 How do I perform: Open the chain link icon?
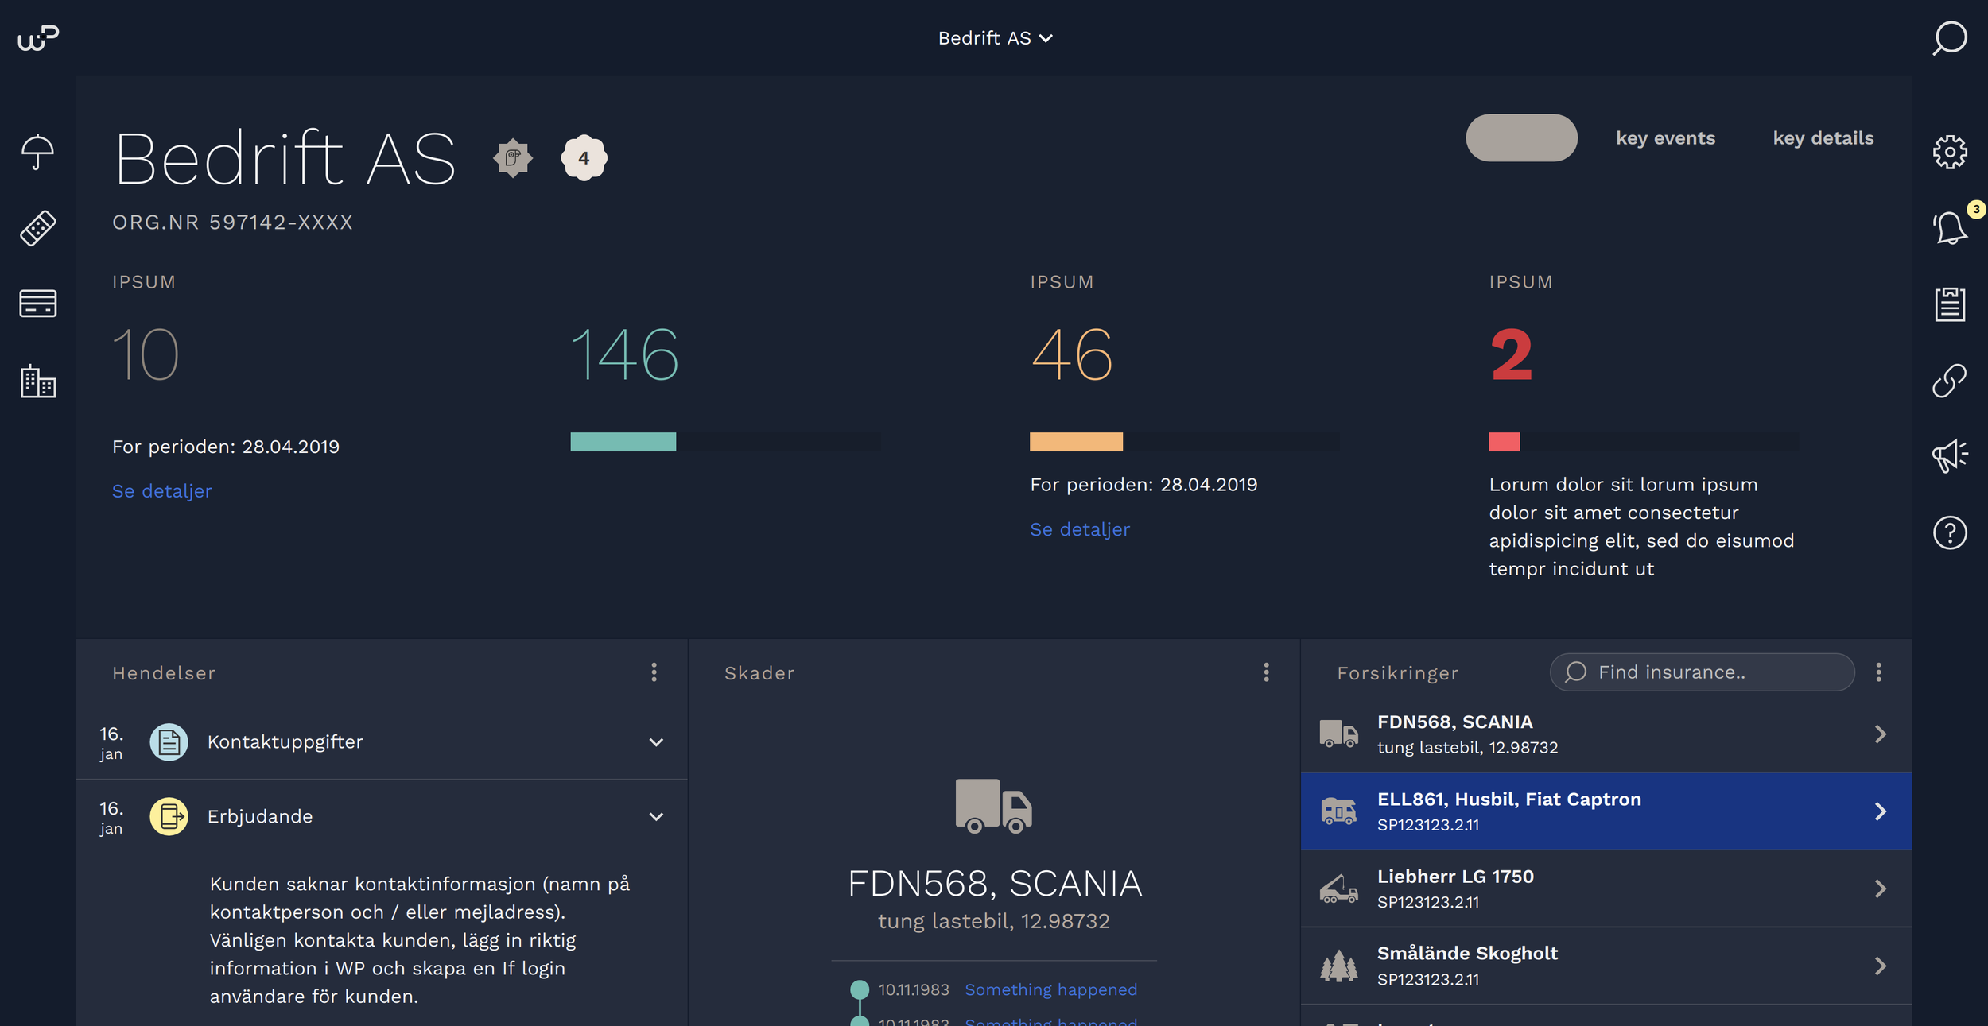pyautogui.click(x=1949, y=381)
